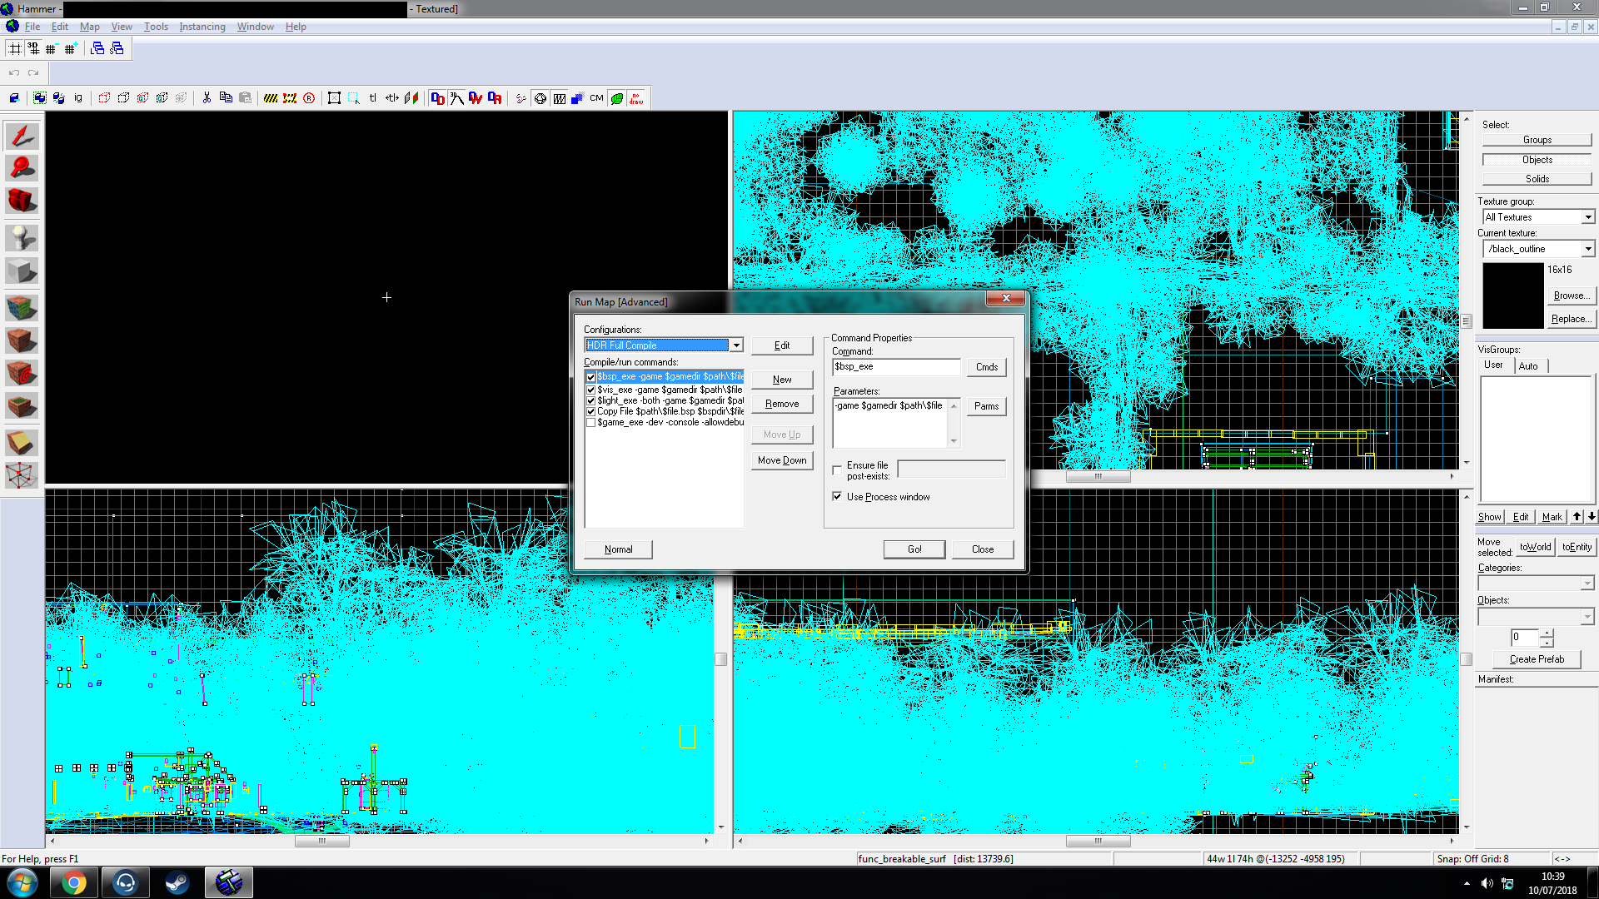Increase the prefab number stepper
This screenshot has width=1599, height=899.
pyautogui.click(x=1547, y=633)
